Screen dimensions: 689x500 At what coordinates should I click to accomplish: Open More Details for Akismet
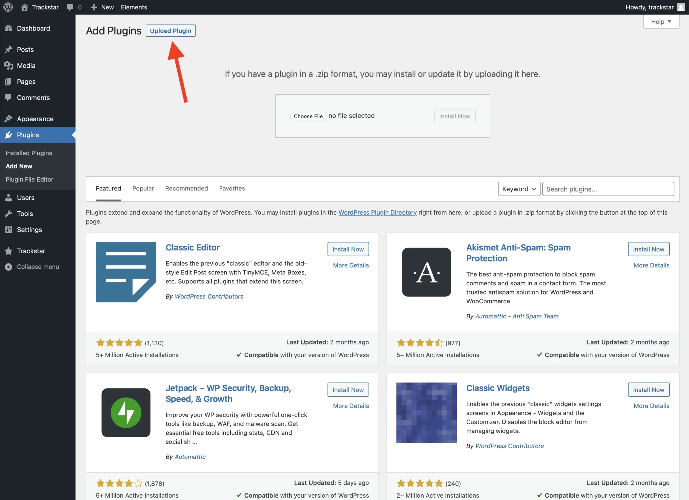651,265
